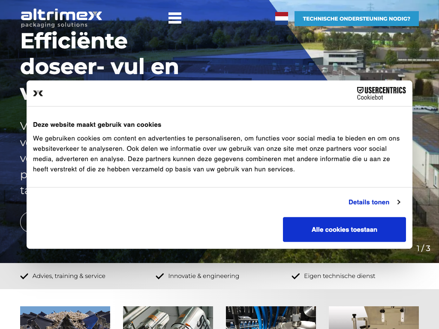
Task: Open the wood chips thumbnail image
Action: pyautogui.click(x=65, y=317)
